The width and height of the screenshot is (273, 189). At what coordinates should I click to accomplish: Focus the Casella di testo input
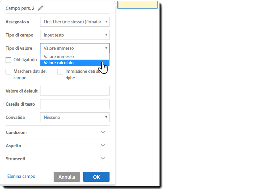coord(75,104)
